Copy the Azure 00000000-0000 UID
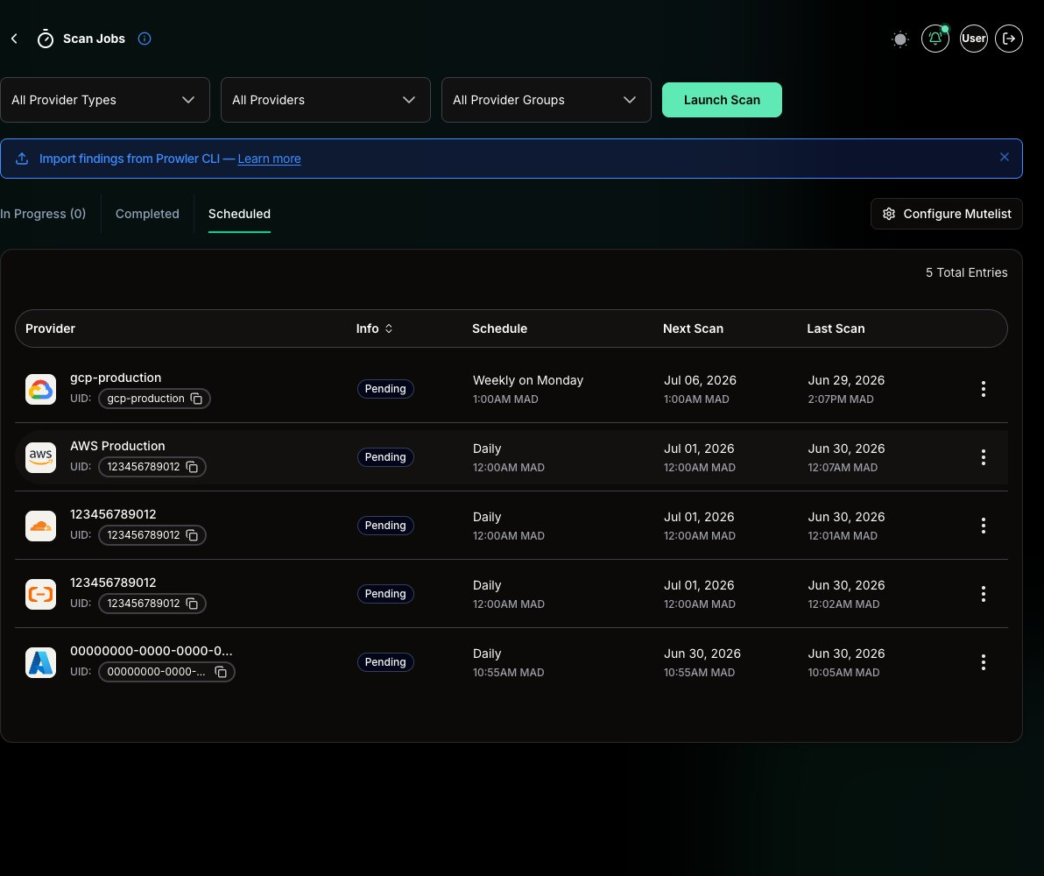 coord(221,672)
